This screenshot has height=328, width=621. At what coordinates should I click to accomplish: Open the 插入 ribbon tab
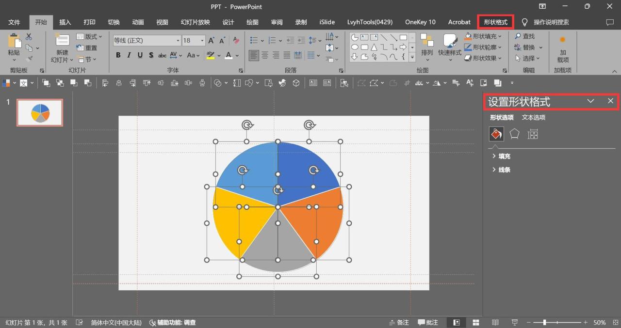(65, 22)
